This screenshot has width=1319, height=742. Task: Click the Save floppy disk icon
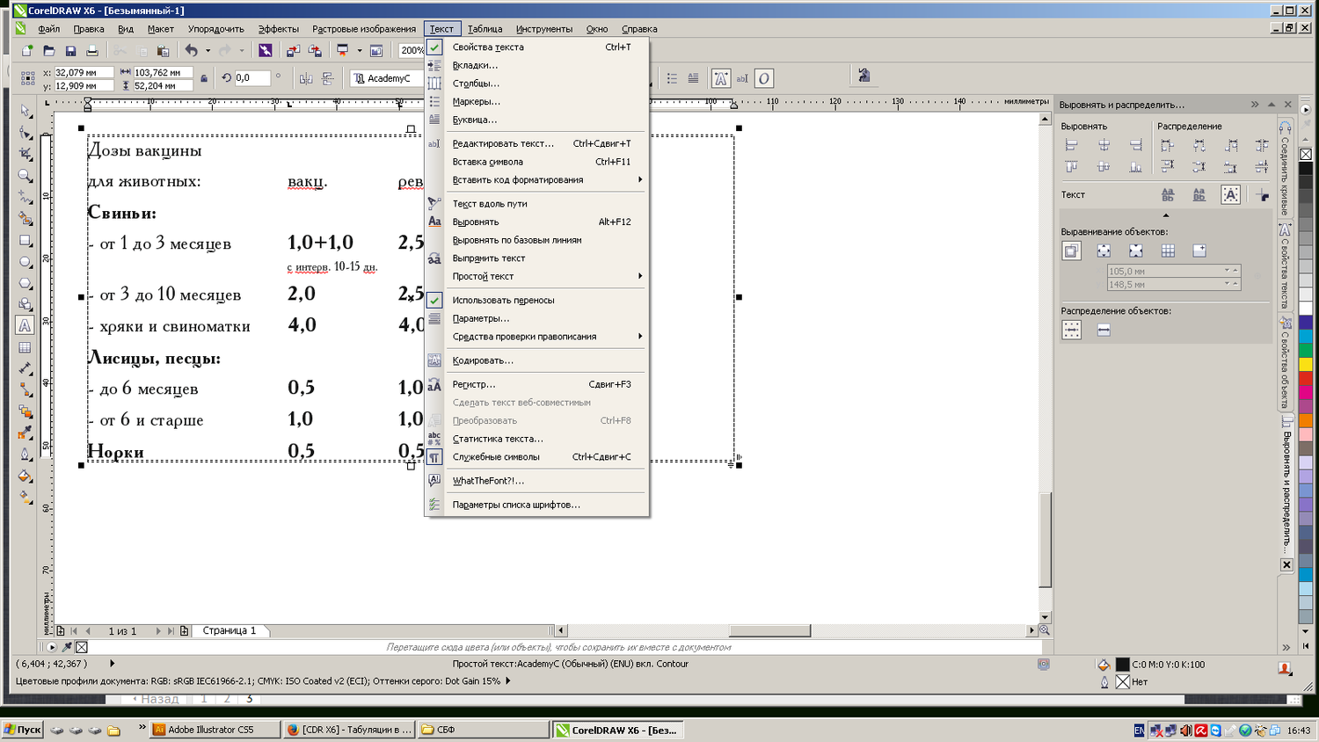point(70,51)
